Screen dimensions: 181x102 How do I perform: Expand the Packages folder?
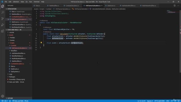(19, 77)
